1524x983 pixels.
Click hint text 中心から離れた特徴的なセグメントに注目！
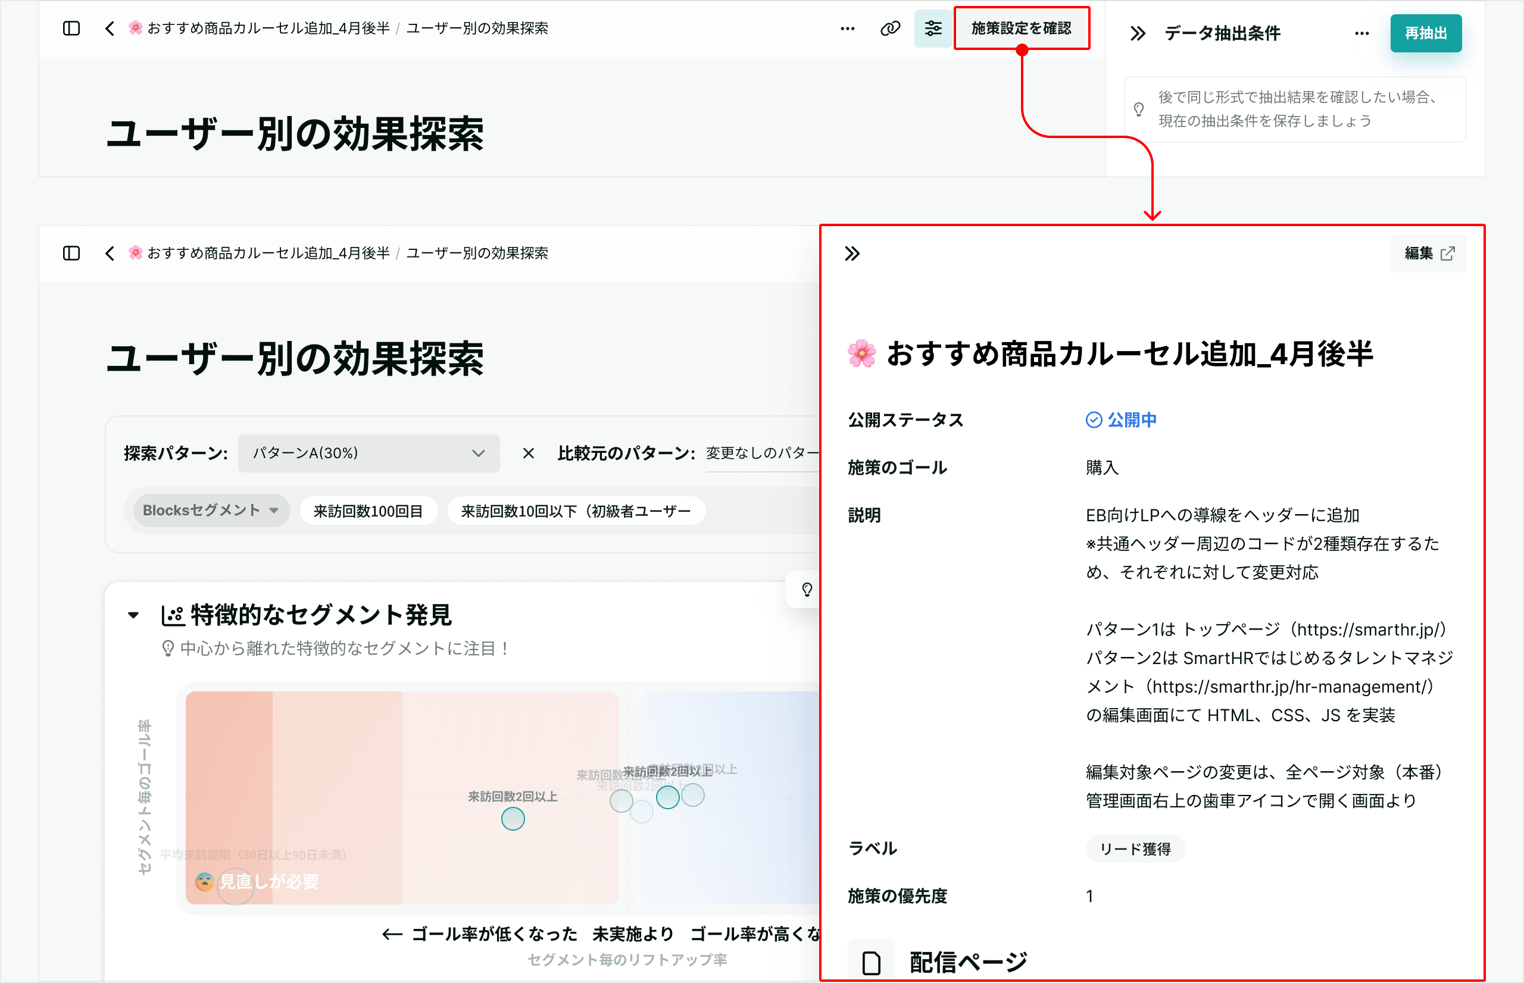click(x=345, y=649)
